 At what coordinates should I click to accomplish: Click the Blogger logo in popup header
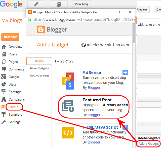tap(52, 30)
